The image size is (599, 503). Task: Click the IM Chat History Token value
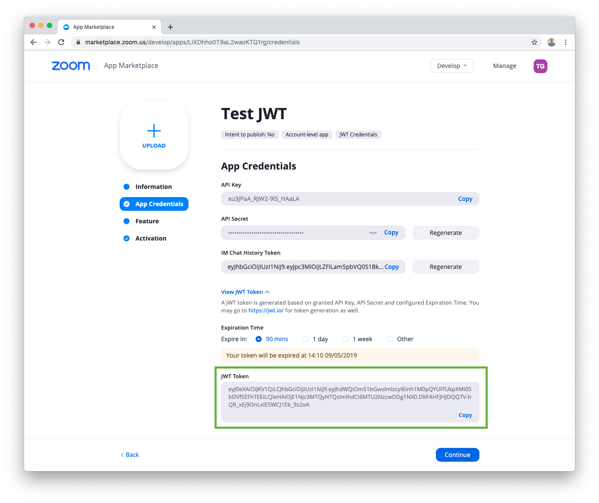coord(306,267)
